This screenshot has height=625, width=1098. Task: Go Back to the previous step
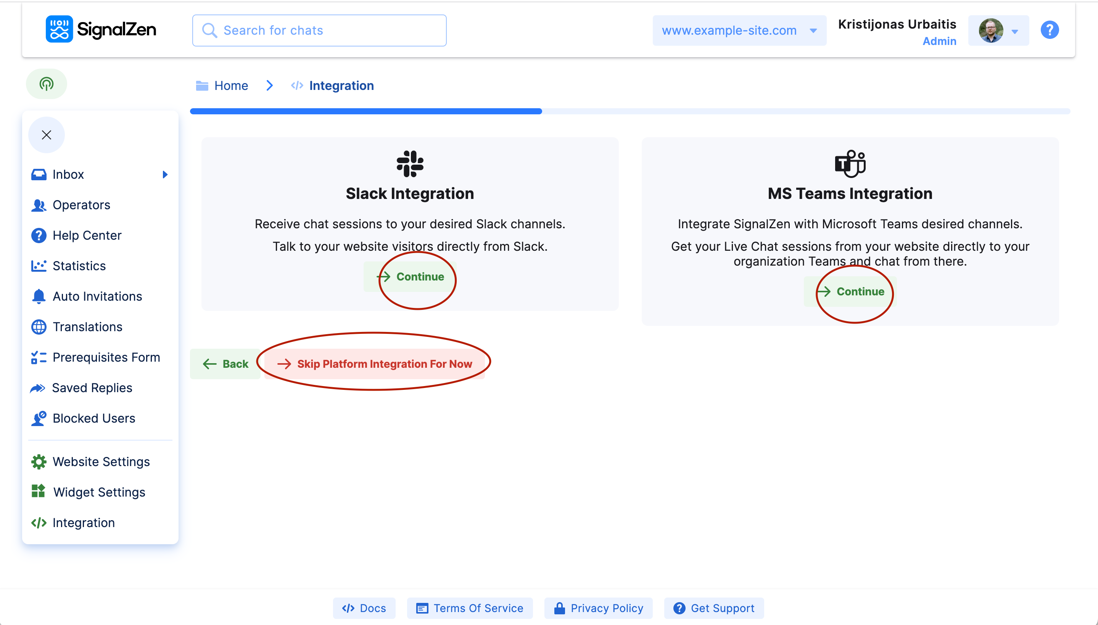click(x=225, y=364)
